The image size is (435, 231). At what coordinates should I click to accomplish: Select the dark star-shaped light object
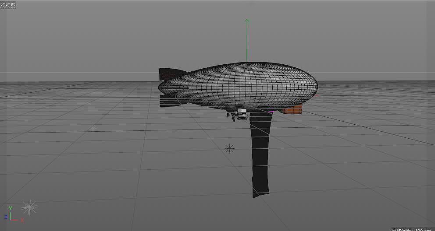[229, 149]
